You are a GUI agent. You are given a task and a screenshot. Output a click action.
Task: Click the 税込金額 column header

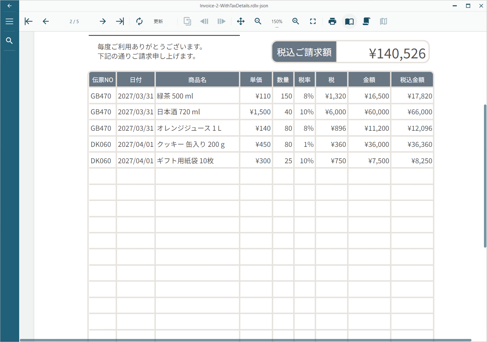pos(412,80)
